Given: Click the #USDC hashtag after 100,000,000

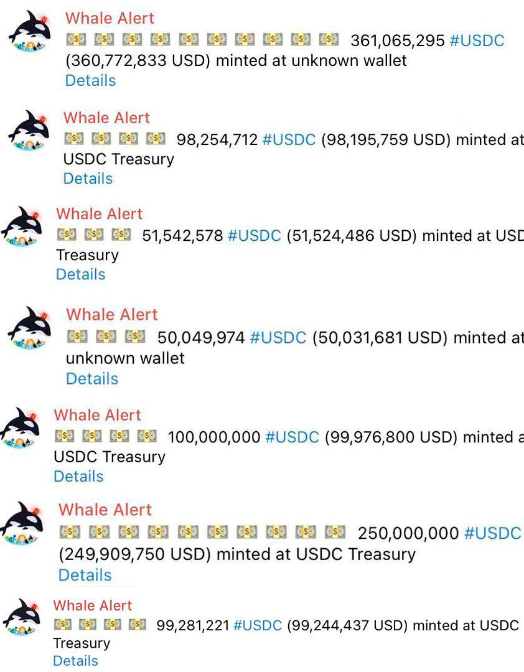Looking at the screenshot, I should (x=292, y=437).
